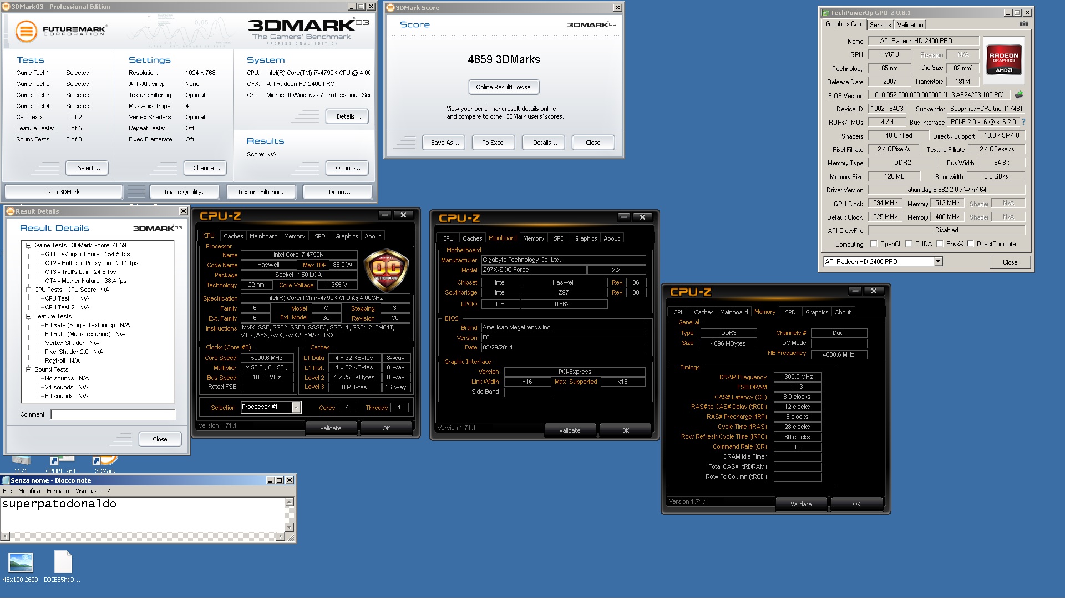Open the File menu in Notepad
This screenshot has height=599, width=1065.
point(7,491)
